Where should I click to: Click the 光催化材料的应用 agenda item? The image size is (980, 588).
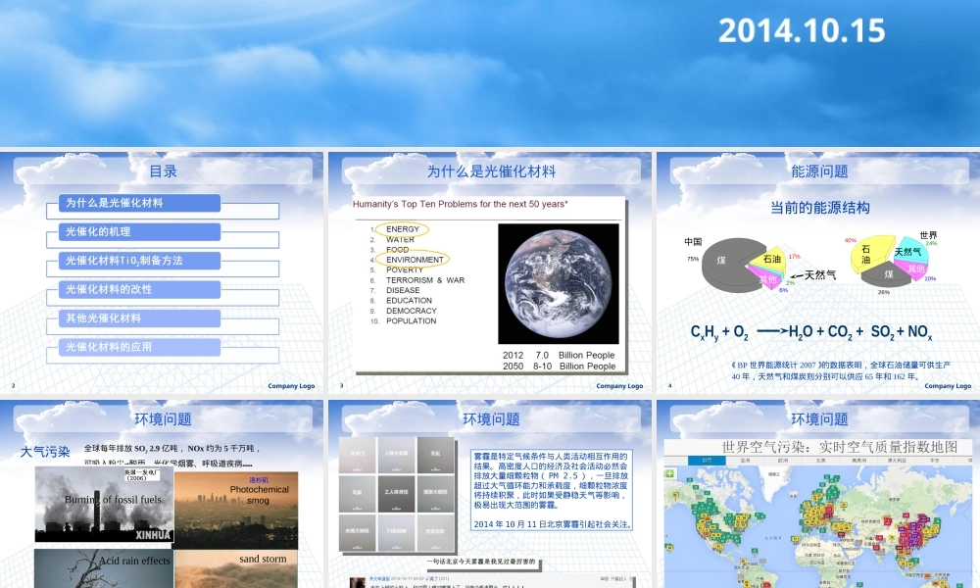139,347
